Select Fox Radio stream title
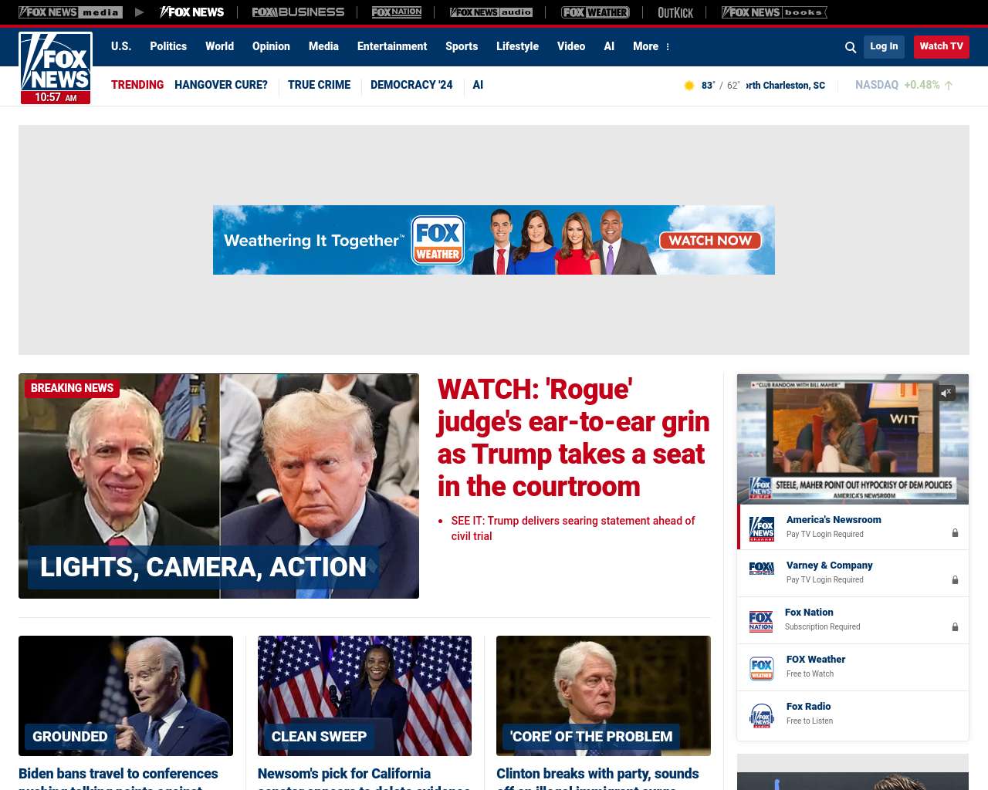Screen dimensions: 988x790 tap(808, 707)
